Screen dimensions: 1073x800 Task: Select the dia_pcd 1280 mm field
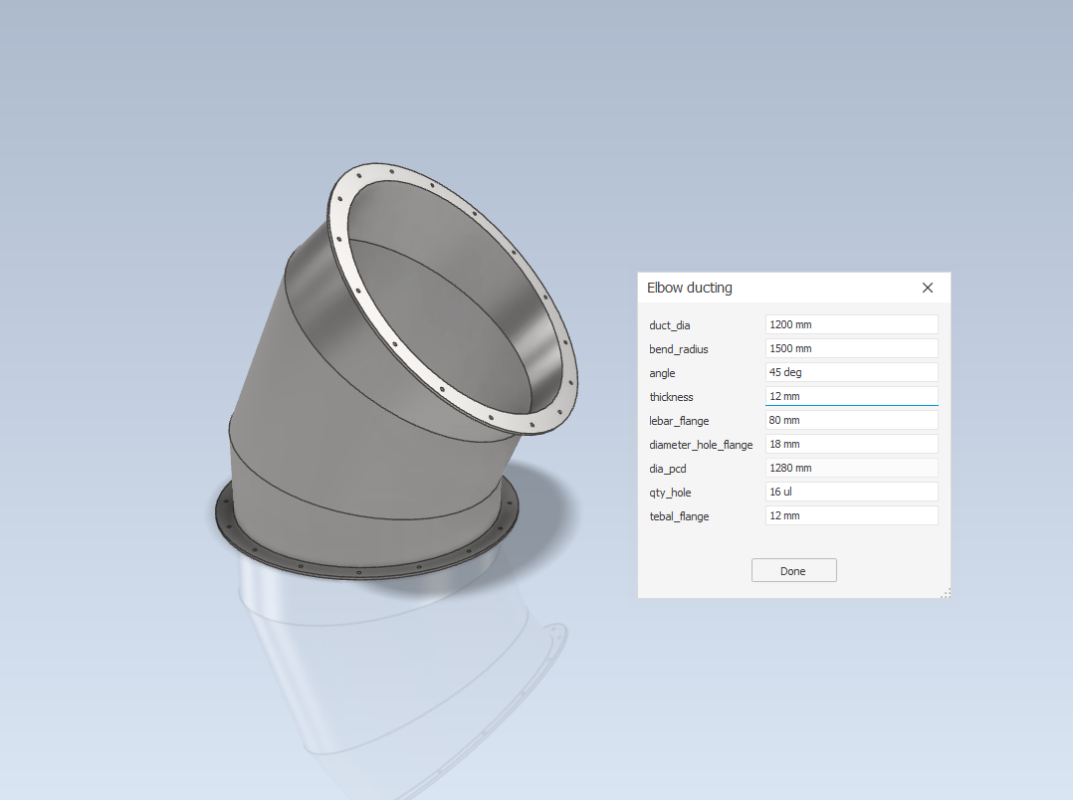click(851, 468)
